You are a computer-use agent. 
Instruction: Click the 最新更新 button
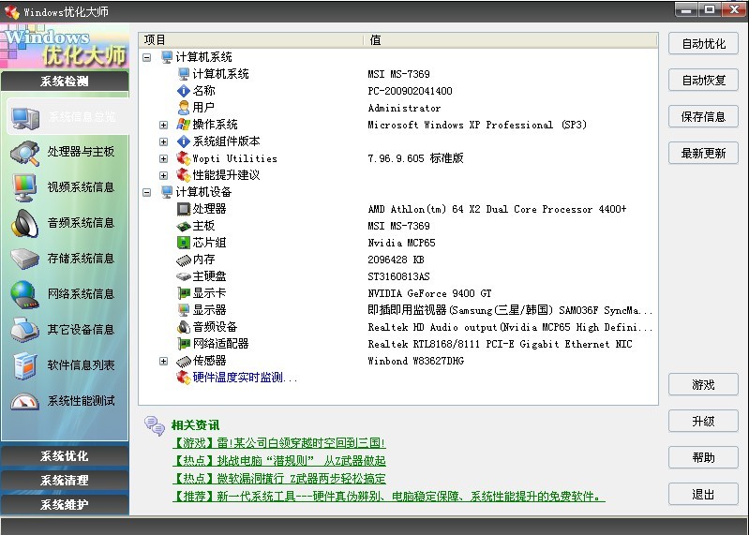tap(703, 154)
